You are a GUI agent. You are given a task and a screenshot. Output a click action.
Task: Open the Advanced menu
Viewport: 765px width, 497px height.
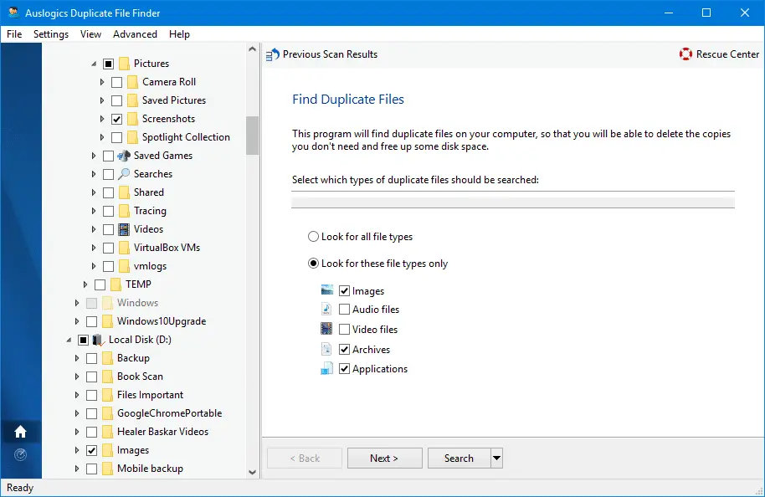click(x=135, y=34)
